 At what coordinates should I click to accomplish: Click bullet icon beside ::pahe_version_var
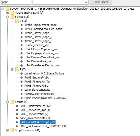[21, 45]
